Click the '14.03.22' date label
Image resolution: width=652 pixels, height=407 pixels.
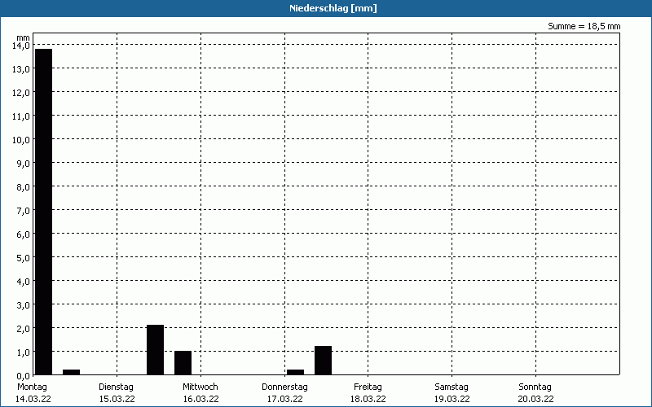click(x=33, y=399)
